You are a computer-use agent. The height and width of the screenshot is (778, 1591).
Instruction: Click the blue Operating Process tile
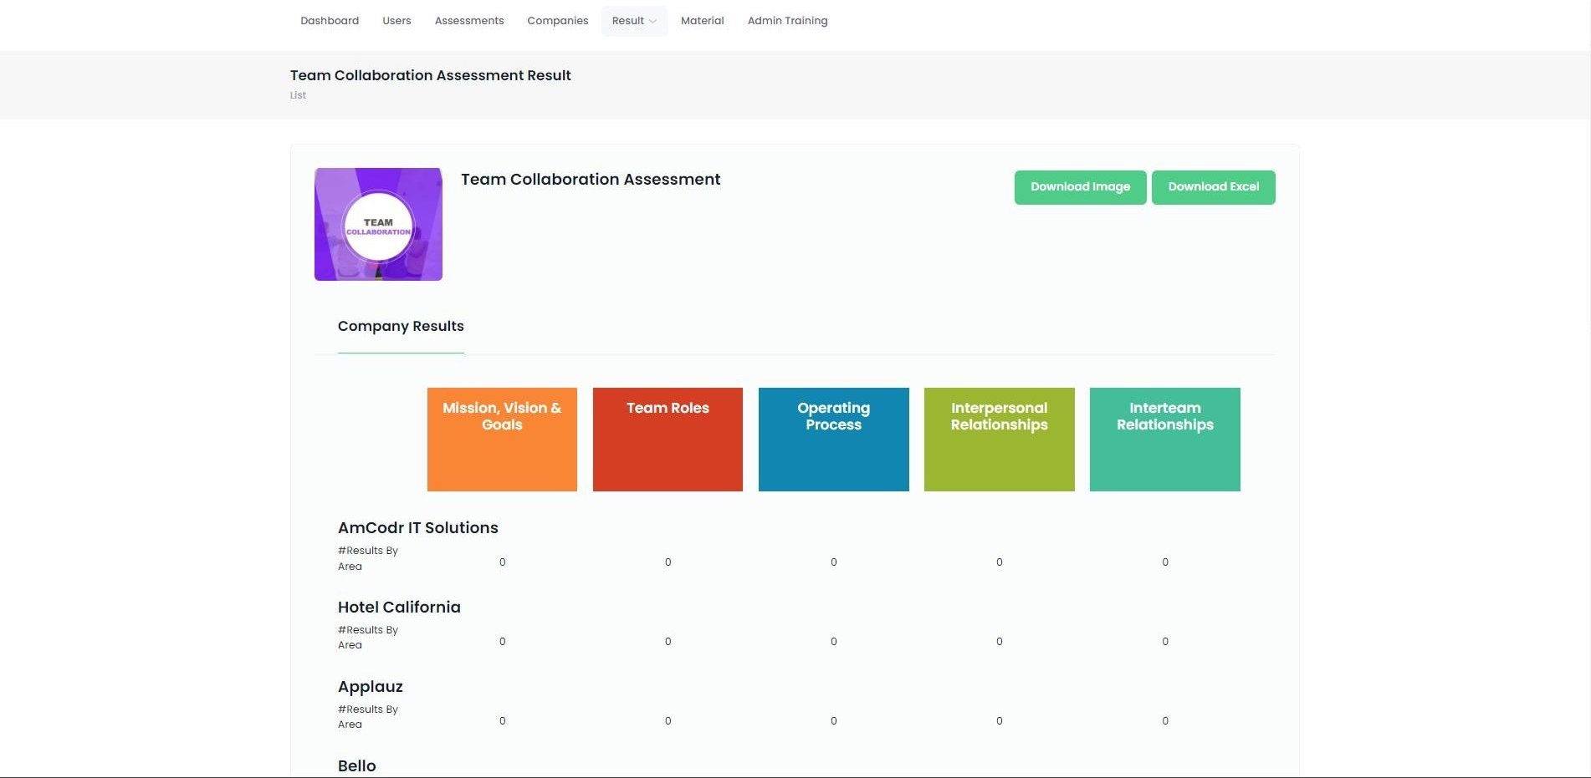point(833,440)
